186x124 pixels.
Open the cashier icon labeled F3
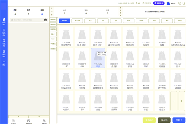[4, 22]
